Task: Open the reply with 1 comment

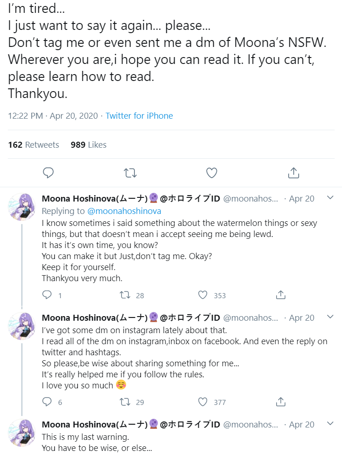Action: pyautogui.click(x=47, y=295)
